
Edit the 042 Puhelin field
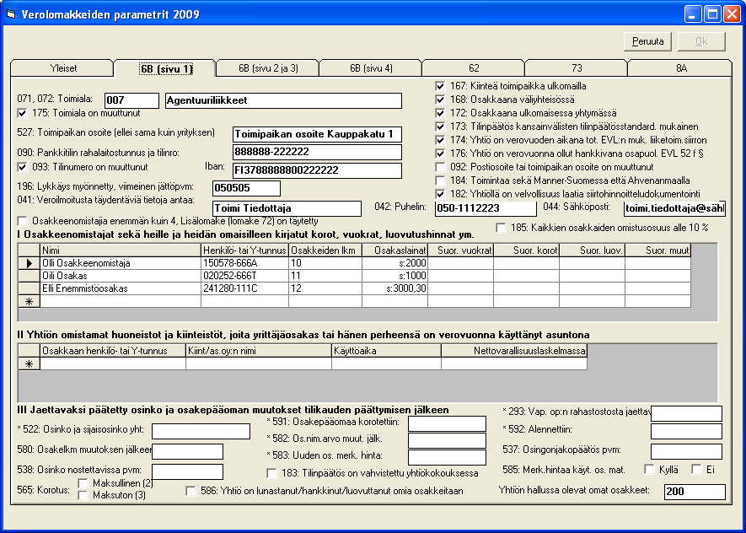tap(486, 208)
